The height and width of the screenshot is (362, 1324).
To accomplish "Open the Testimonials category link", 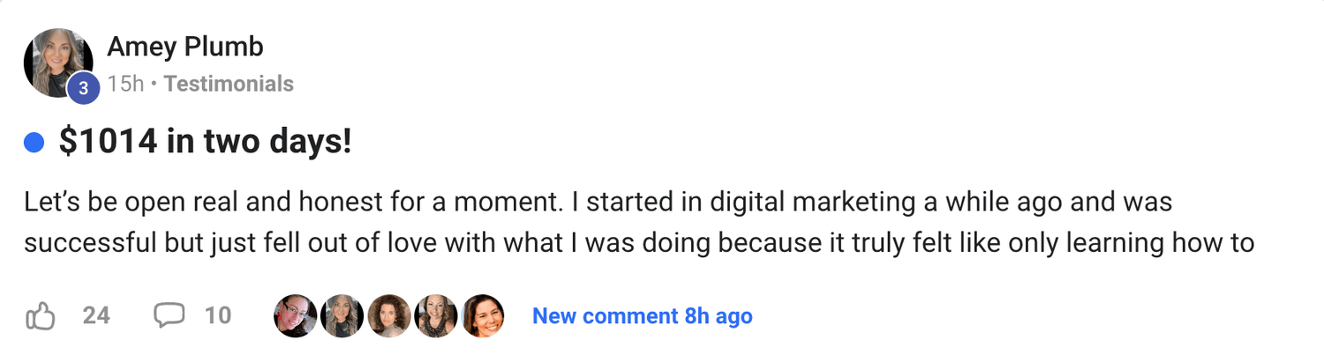I will click(229, 85).
